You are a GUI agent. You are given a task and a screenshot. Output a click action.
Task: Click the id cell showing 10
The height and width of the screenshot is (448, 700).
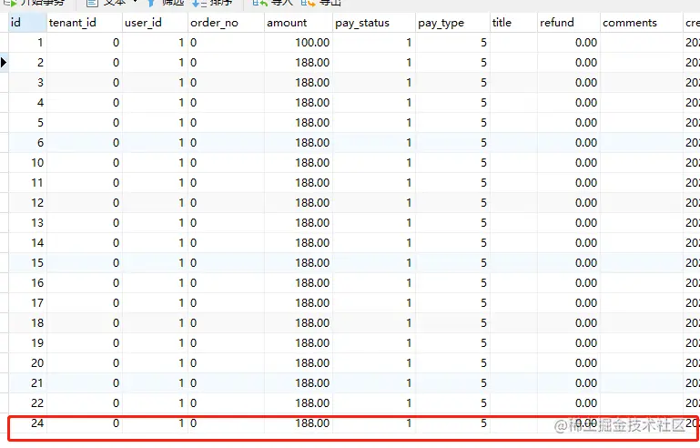click(x=27, y=163)
